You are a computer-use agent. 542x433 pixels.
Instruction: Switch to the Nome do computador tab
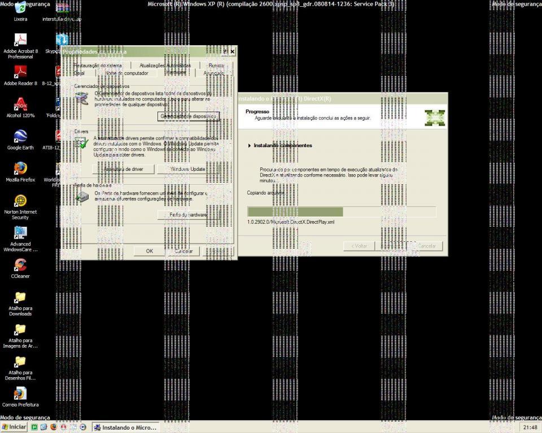click(126, 73)
